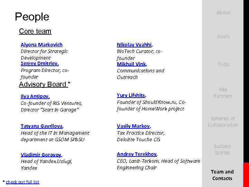Viewport: 249px width, 187px height.
Task: Select Spheres of Collaboration tab
Action: [x=223, y=122]
